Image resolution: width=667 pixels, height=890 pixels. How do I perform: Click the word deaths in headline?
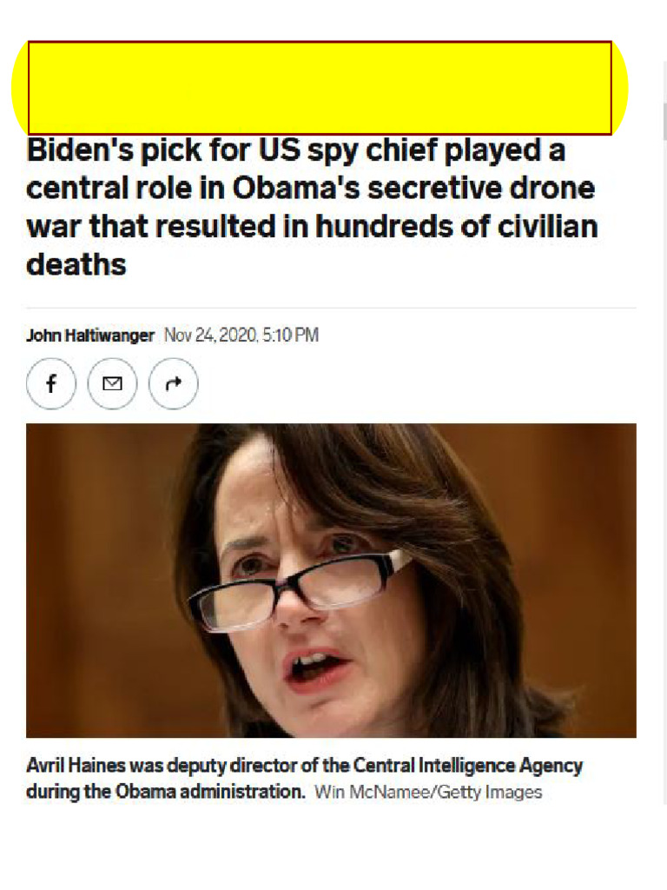pos(76,264)
